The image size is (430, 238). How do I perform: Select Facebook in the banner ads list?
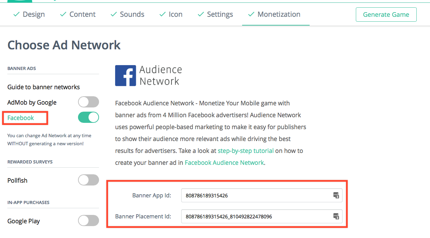(x=21, y=118)
